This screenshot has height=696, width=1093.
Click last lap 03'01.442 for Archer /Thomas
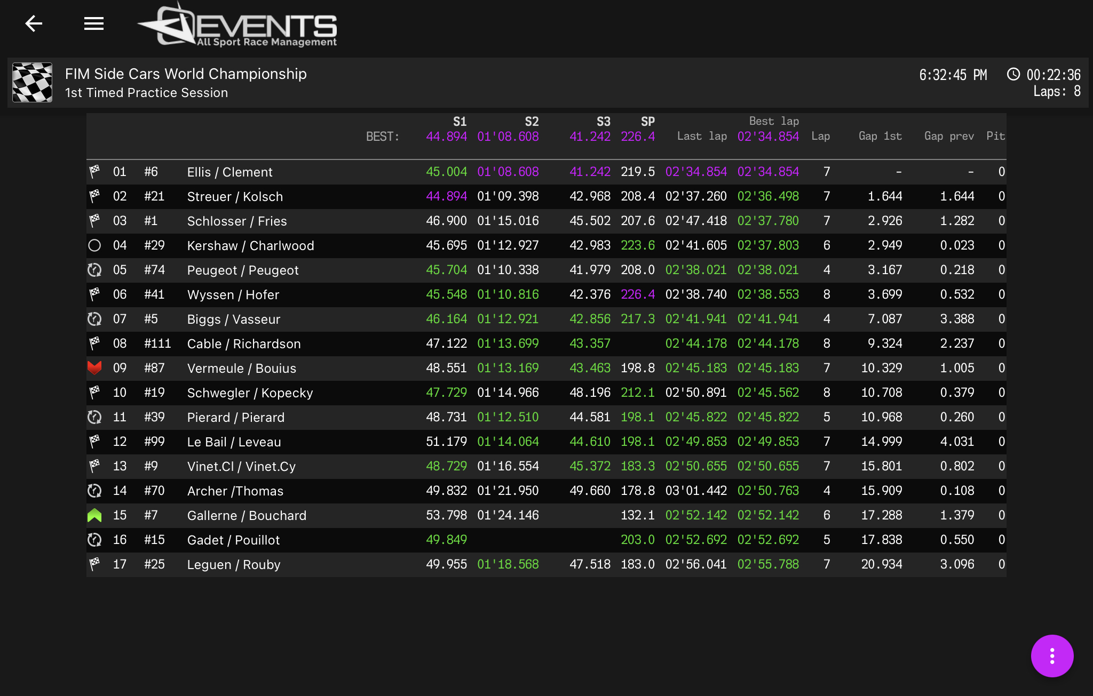[696, 491]
